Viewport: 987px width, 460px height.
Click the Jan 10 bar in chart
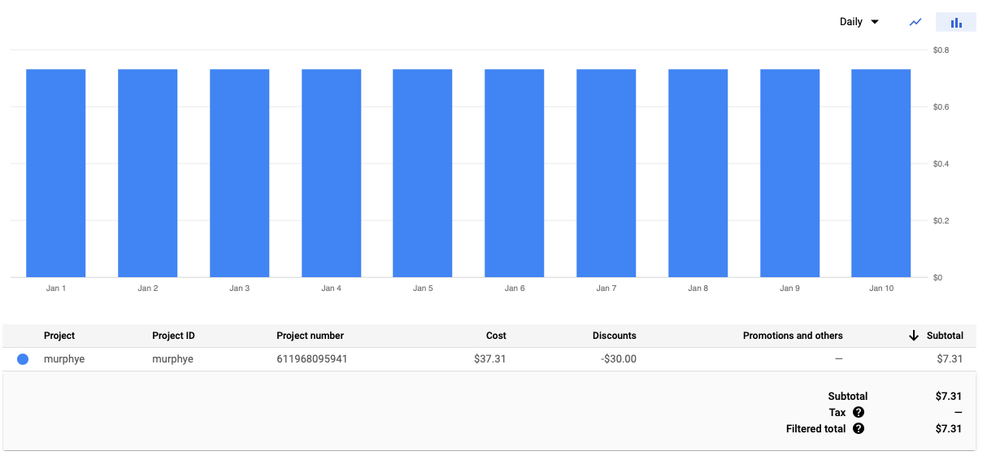[x=881, y=173]
